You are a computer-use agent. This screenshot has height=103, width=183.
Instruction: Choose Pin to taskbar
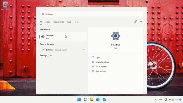point(101,67)
